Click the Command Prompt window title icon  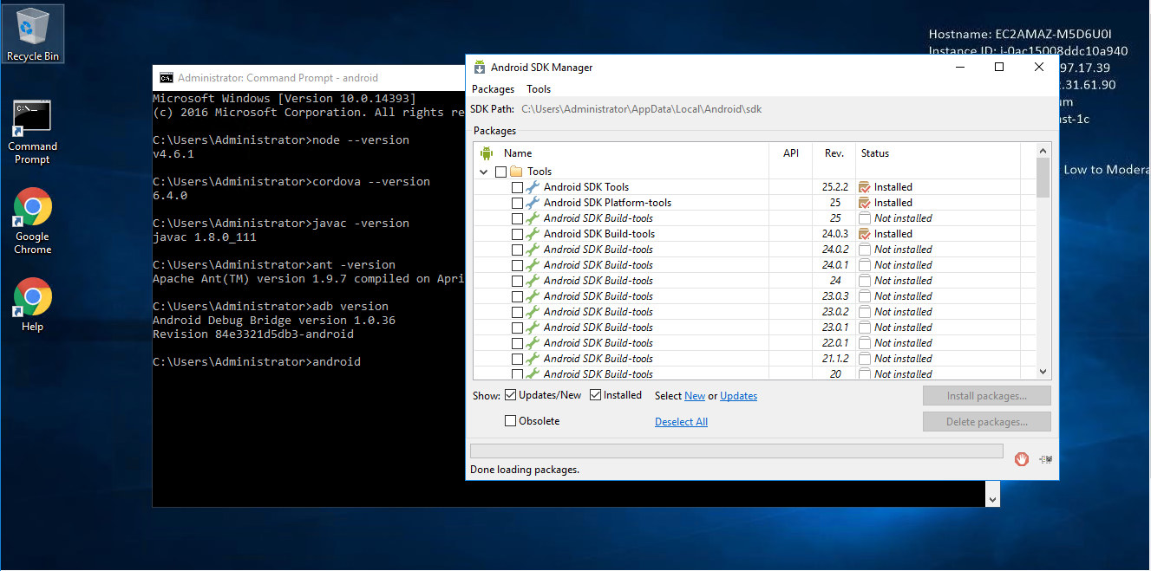coord(167,78)
